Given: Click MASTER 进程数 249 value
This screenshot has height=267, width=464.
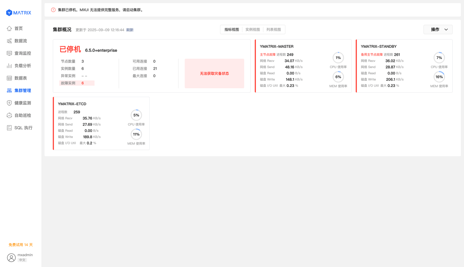Looking at the screenshot, I should click(x=290, y=55).
